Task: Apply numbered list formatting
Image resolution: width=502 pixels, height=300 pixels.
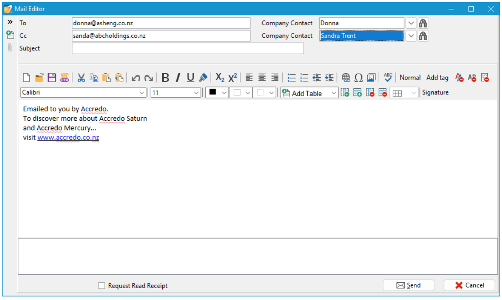Action: point(304,78)
